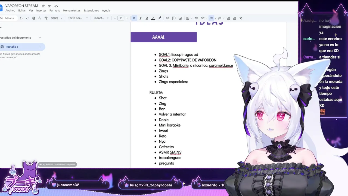The image size is (348, 196).
Task: Click the VAPOREON STREAM document title
Action: click(x=21, y=6)
